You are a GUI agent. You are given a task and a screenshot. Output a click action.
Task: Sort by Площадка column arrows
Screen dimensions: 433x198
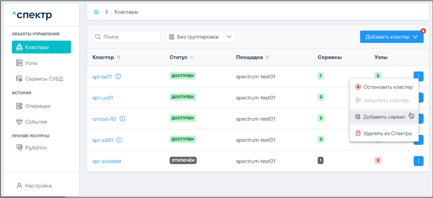(267, 57)
